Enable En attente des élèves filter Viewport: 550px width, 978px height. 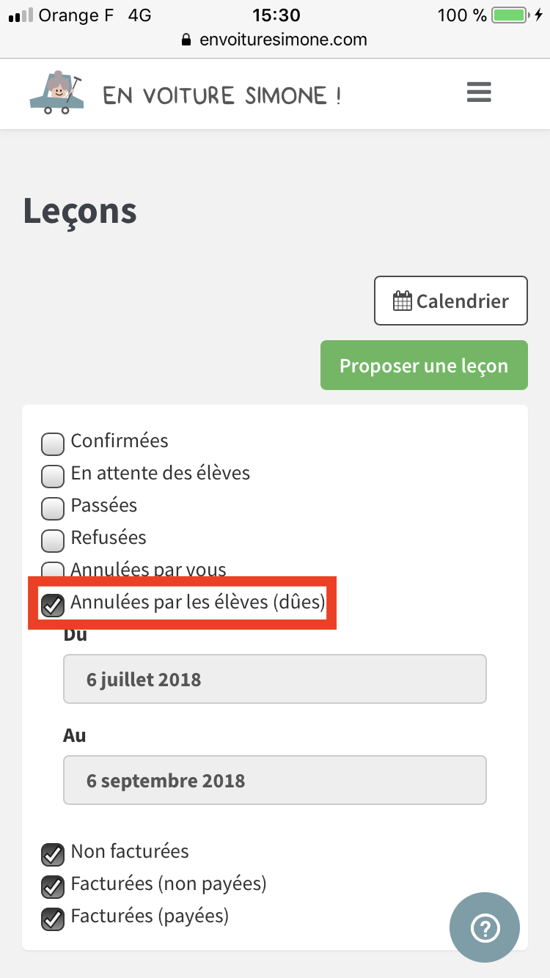[x=53, y=476]
